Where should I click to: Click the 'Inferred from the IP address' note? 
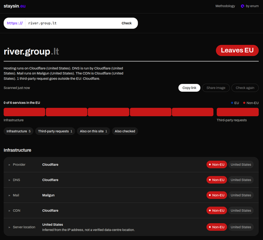pyautogui.click(x=89, y=230)
